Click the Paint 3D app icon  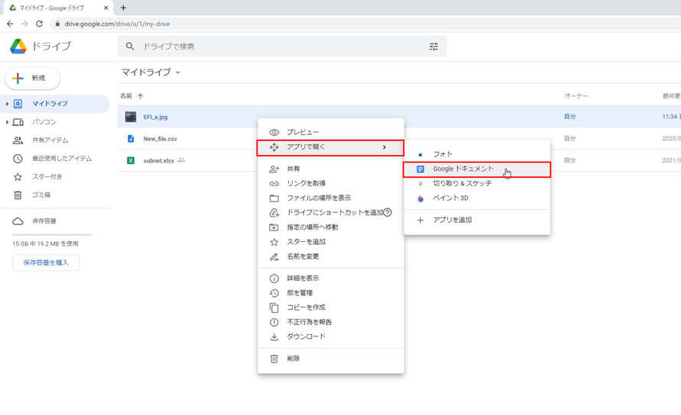420,198
